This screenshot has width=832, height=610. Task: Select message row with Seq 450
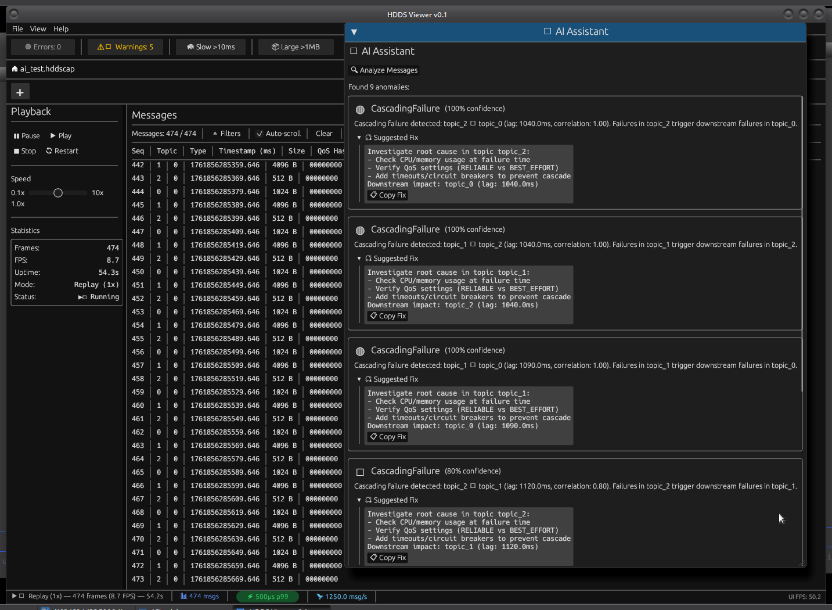[x=237, y=272]
